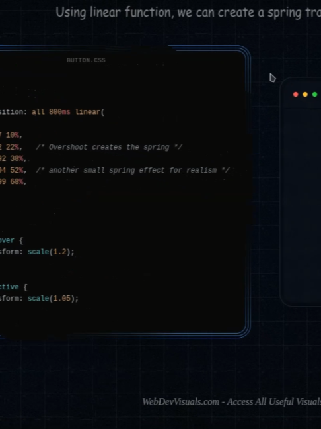Screen dimensions: 321x429
Task: Click the green window dot
Action: coord(314,95)
